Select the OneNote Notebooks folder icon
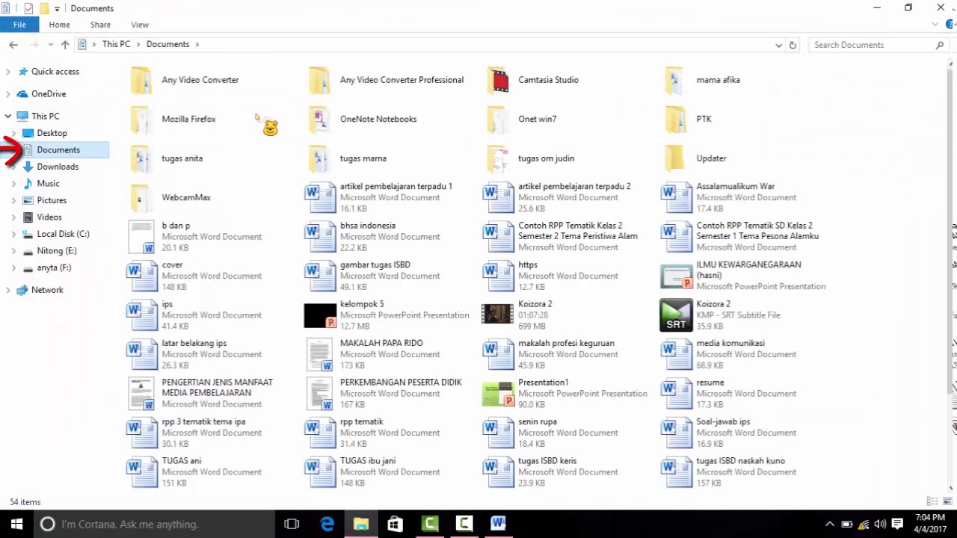The image size is (957, 538). (320, 120)
